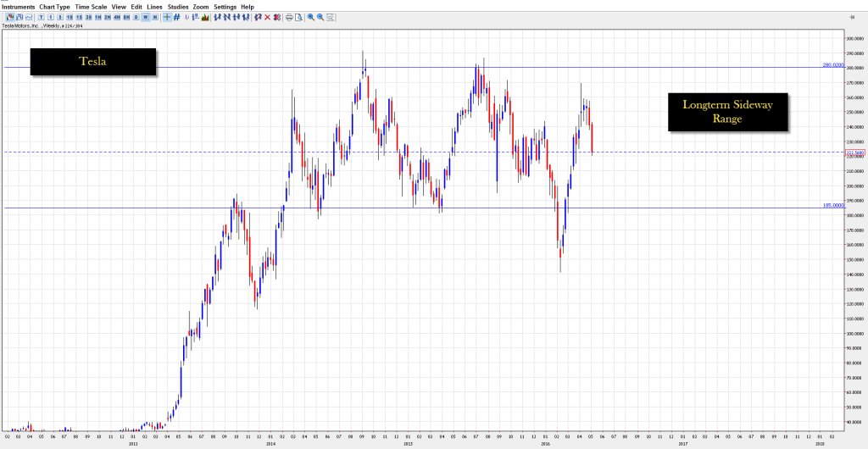Toggle the volume bars study icon
The height and width of the screenshot is (449, 868).
(x=205, y=17)
